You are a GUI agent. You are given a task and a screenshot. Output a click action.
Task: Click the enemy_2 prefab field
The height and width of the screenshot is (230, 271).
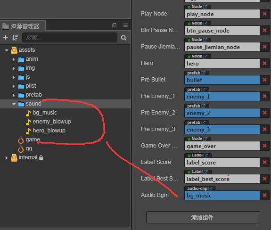point(222,113)
